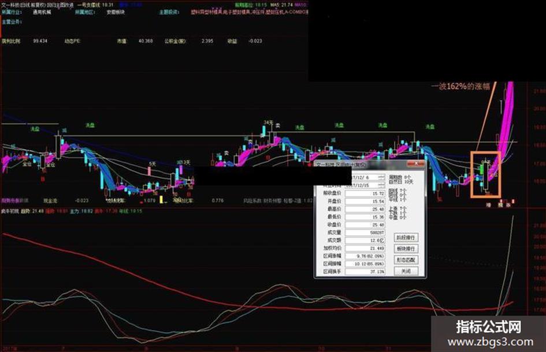Click the 关闭 button in the dialog
This screenshot has width=546, height=352.
(406, 271)
